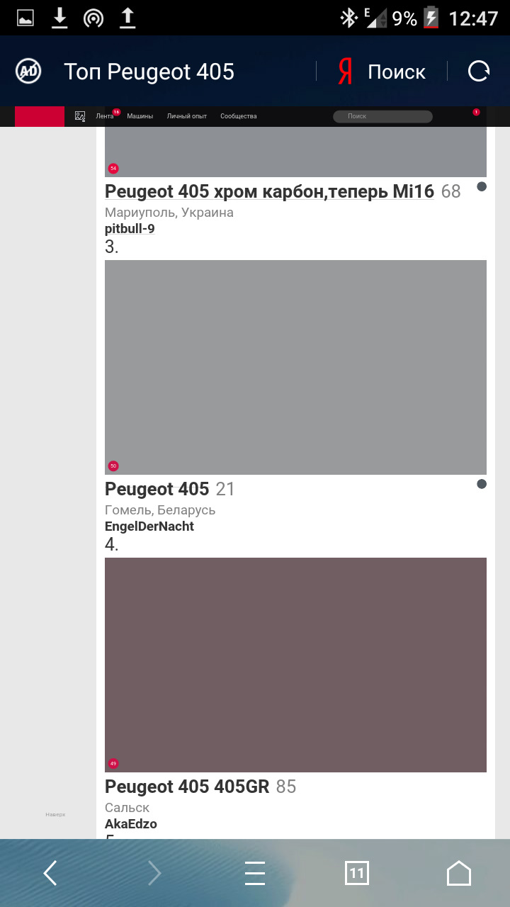Image resolution: width=510 pixels, height=907 pixels.
Task: Open the tab switcher showing 11 tabs
Action: 357,873
